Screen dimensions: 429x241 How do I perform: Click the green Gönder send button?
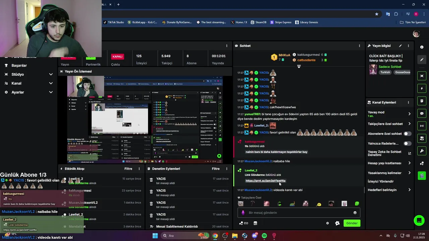tap(352, 223)
